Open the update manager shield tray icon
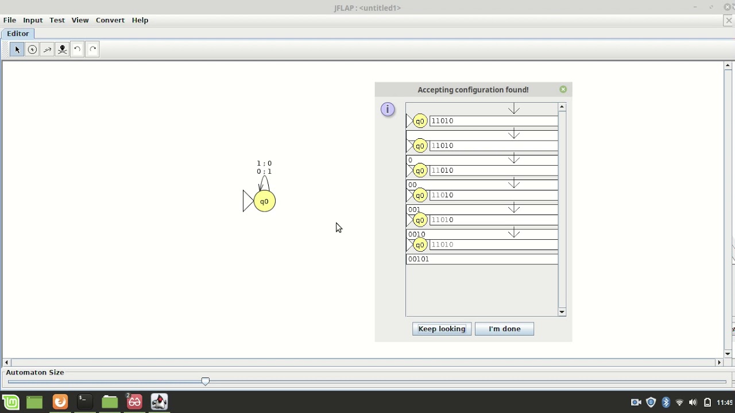The height and width of the screenshot is (413, 735). (x=651, y=402)
